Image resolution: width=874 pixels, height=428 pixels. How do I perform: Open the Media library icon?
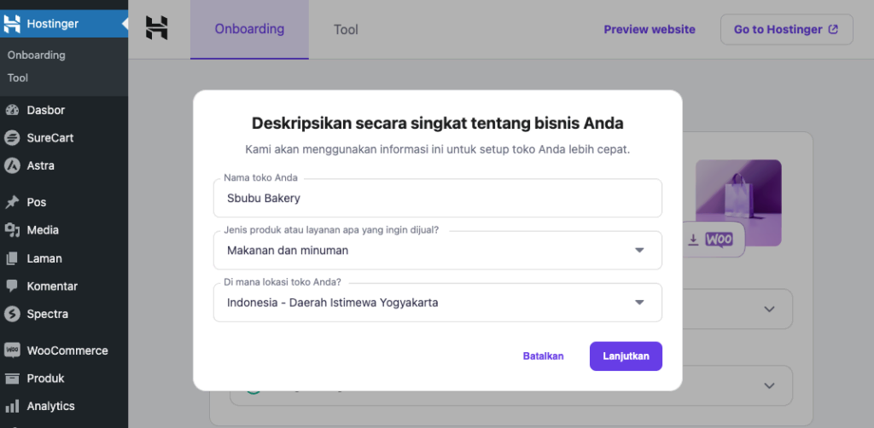tap(12, 230)
